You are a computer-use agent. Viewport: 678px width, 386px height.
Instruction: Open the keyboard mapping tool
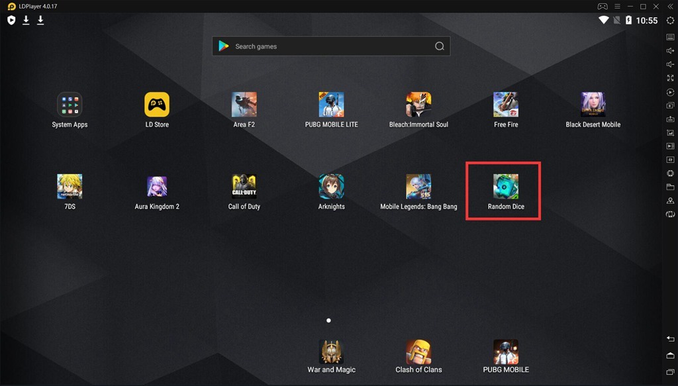coord(670,37)
